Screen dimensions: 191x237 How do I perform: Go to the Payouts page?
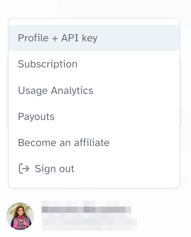pyautogui.click(x=94, y=117)
